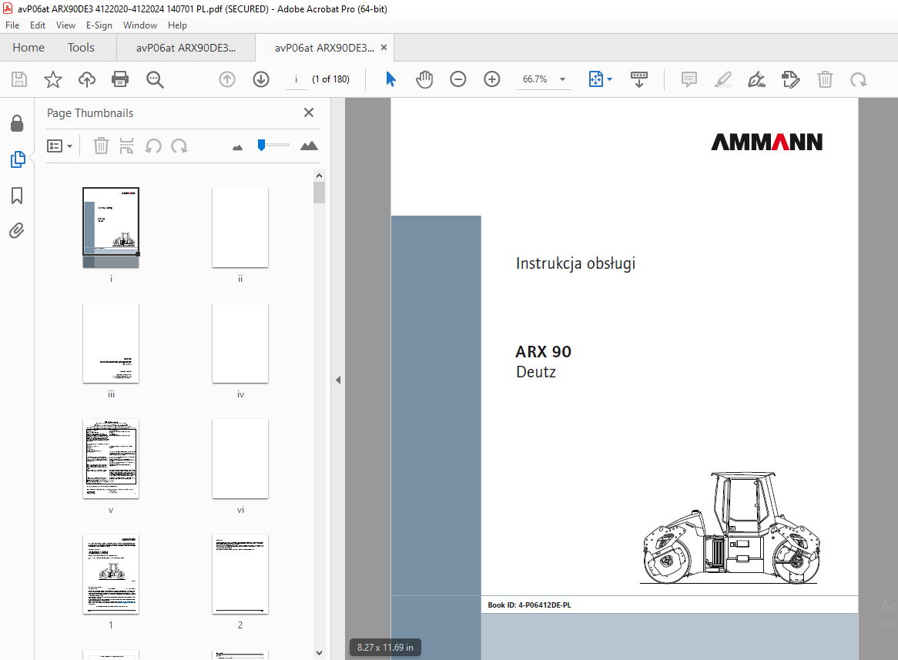
Task: Click the fit page view icon
Action: (x=595, y=79)
